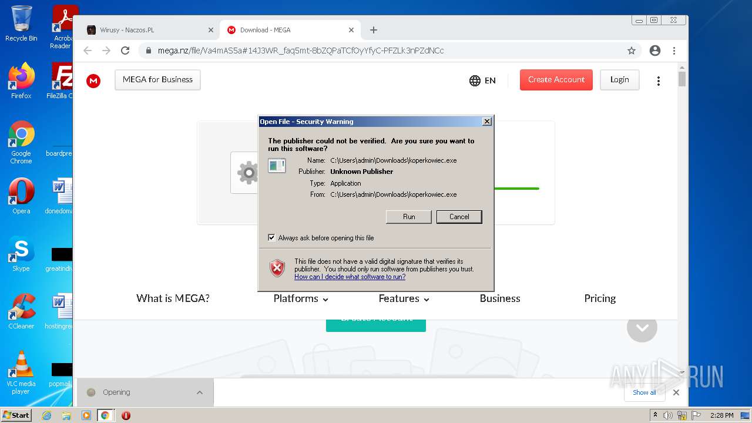The height and width of the screenshot is (423, 752).
Task: Open CCleaner desktop shortcut
Action: [21, 311]
